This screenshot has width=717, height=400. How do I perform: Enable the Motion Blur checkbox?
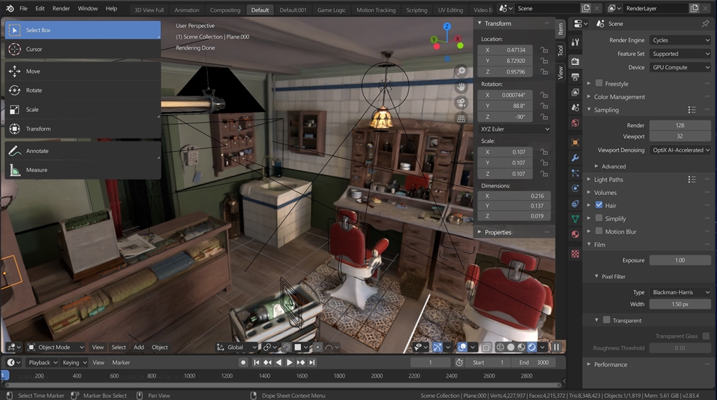[599, 231]
